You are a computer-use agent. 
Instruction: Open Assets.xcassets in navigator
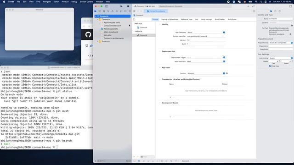(111, 29)
